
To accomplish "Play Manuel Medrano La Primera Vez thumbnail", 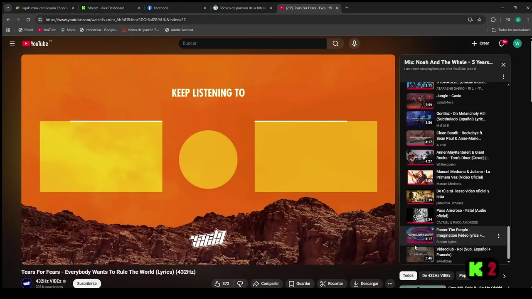I will [x=420, y=177].
